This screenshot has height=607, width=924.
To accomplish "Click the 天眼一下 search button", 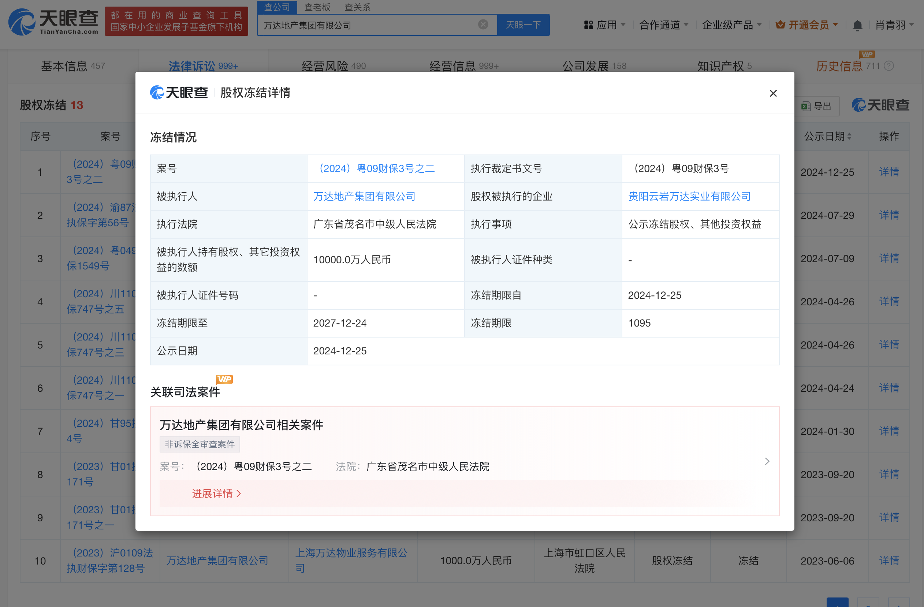I will point(523,25).
